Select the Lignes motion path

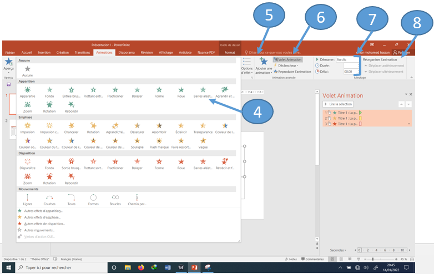[27, 199]
